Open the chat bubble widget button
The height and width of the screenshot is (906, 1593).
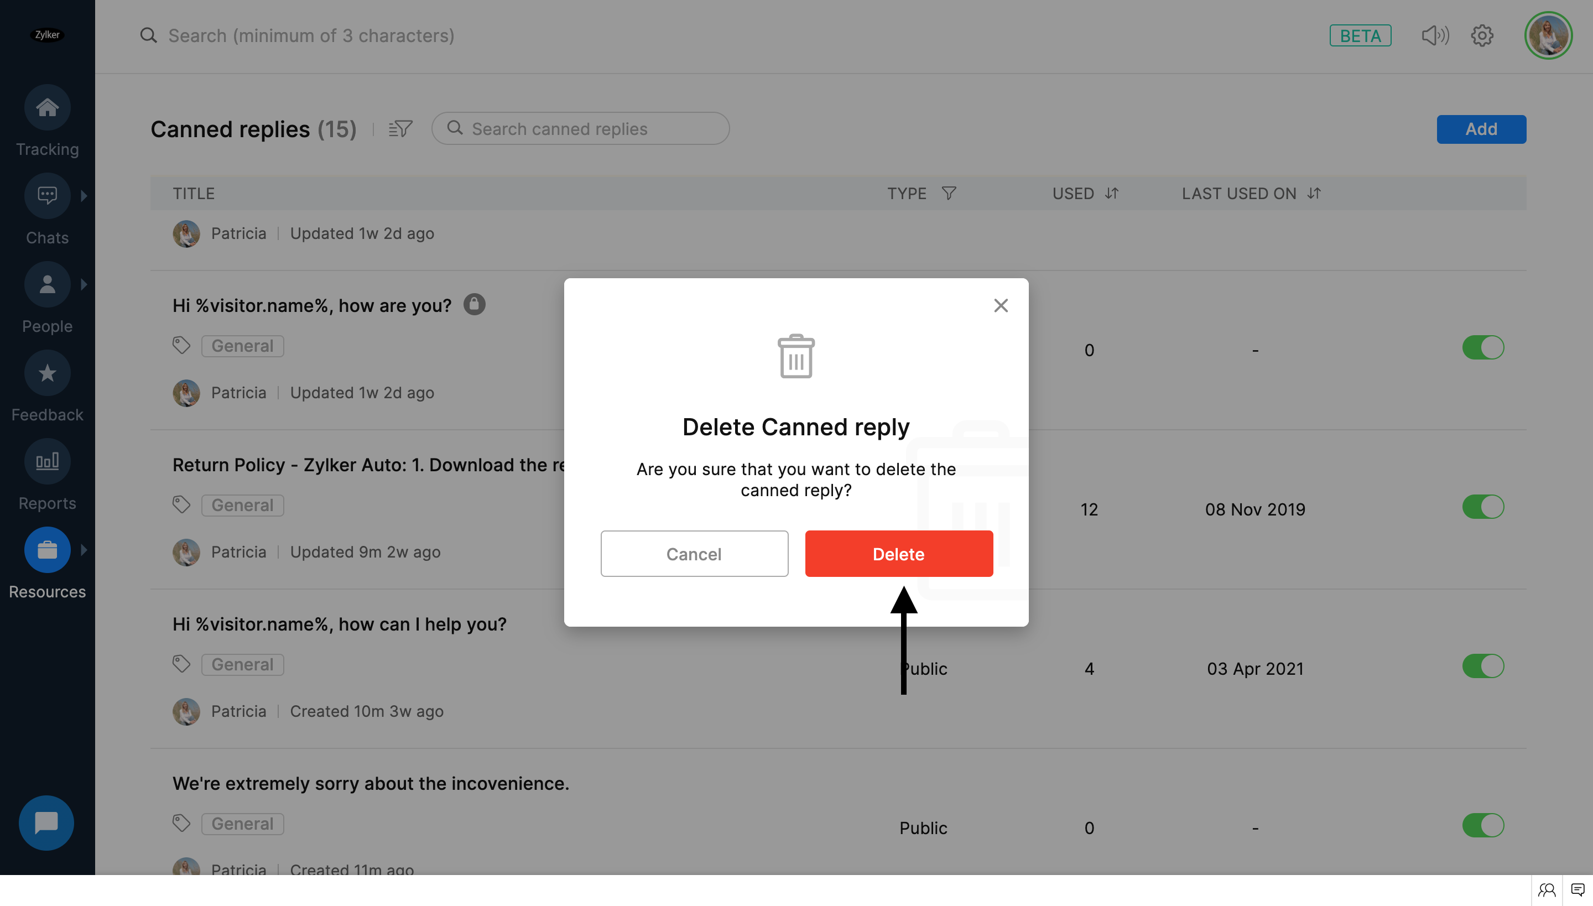pyautogui.click(x=46, y=822)
